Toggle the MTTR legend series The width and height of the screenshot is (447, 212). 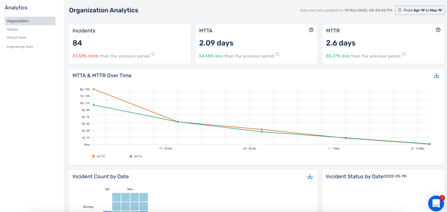(x=98, y=156)
